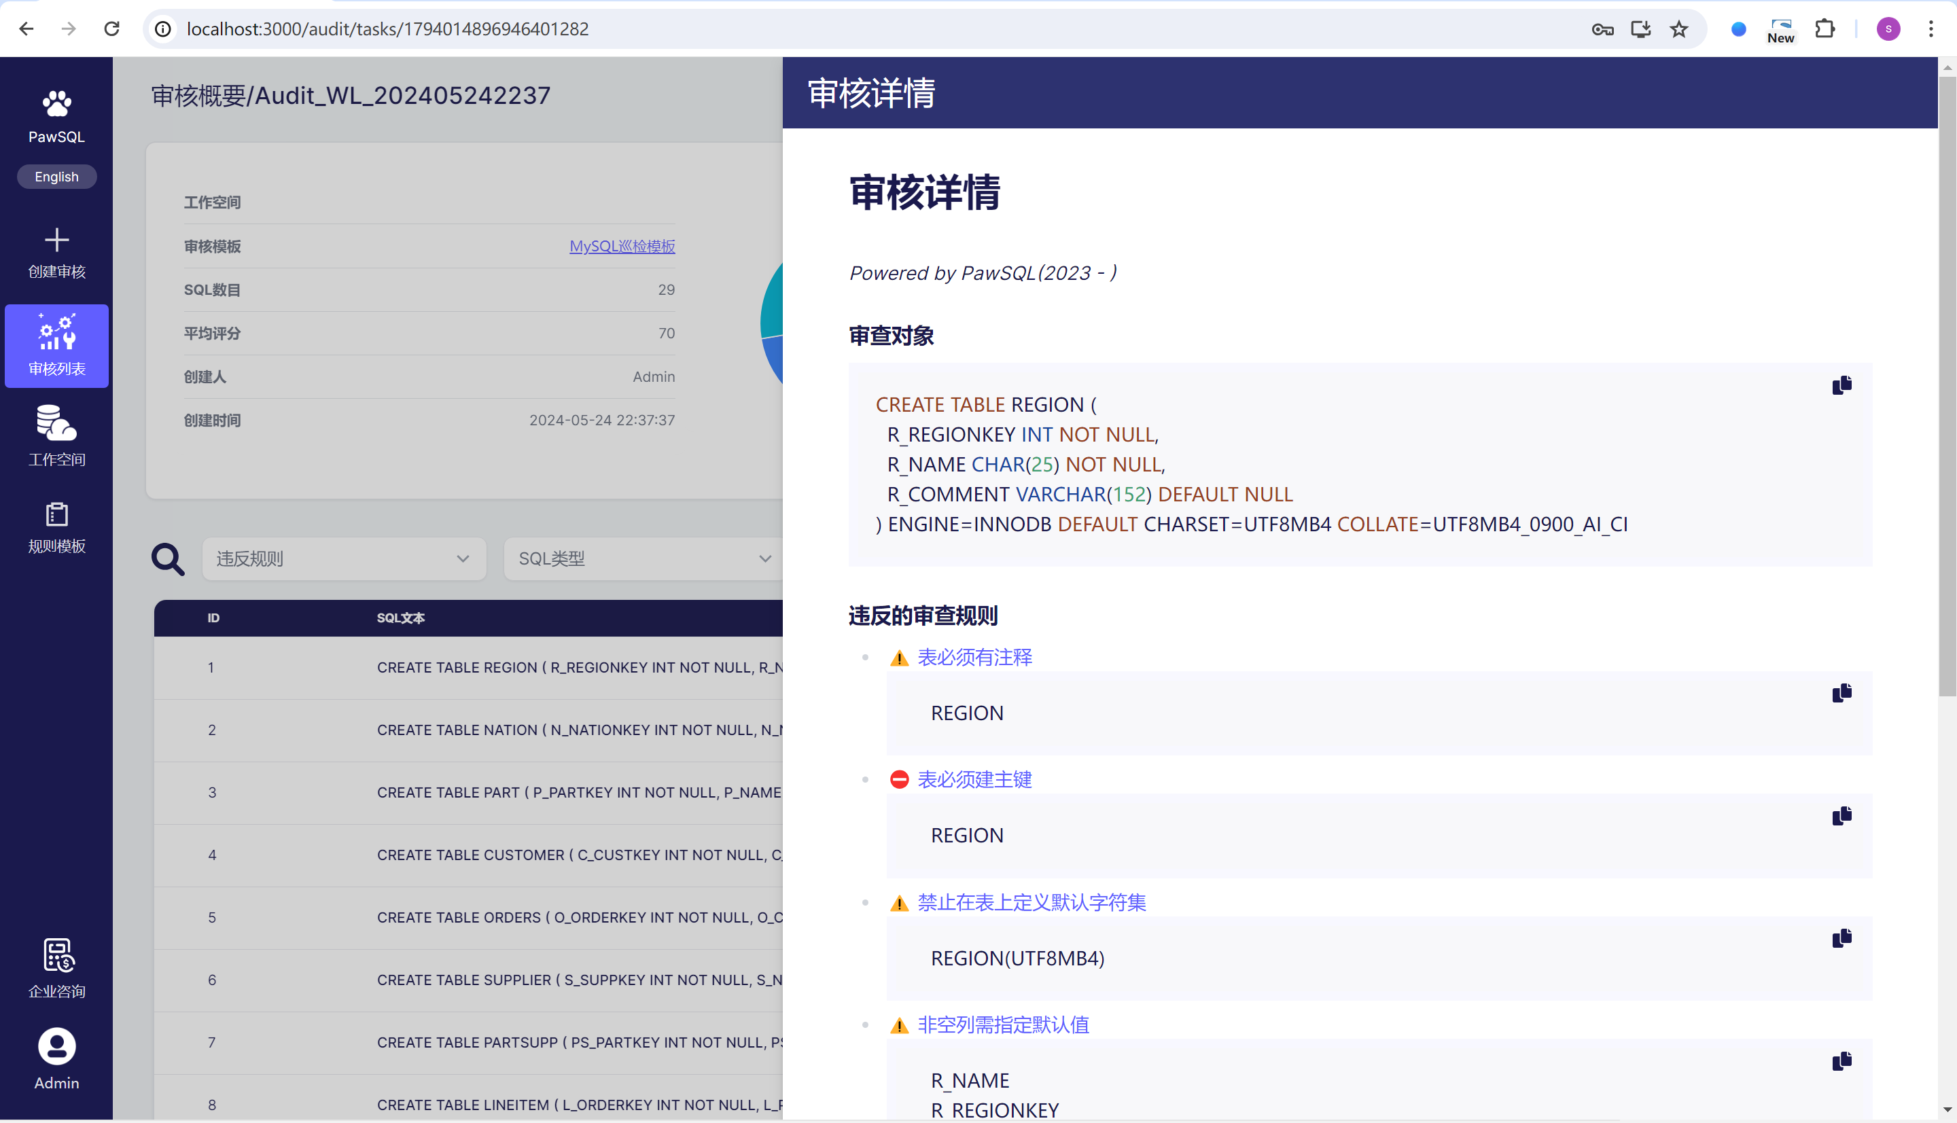Image resolution: width=1957 pixels, height=1123 pixels.
Task: Switch language with the English toggle
Action: tap(56, 177)
